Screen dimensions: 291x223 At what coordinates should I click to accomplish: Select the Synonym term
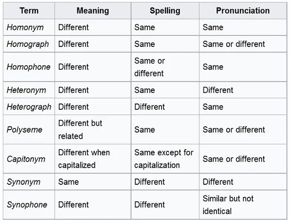pyautogui.click(x=23, y=182)
